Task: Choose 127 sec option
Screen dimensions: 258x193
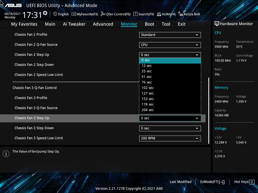Action: tap(170, 93)
